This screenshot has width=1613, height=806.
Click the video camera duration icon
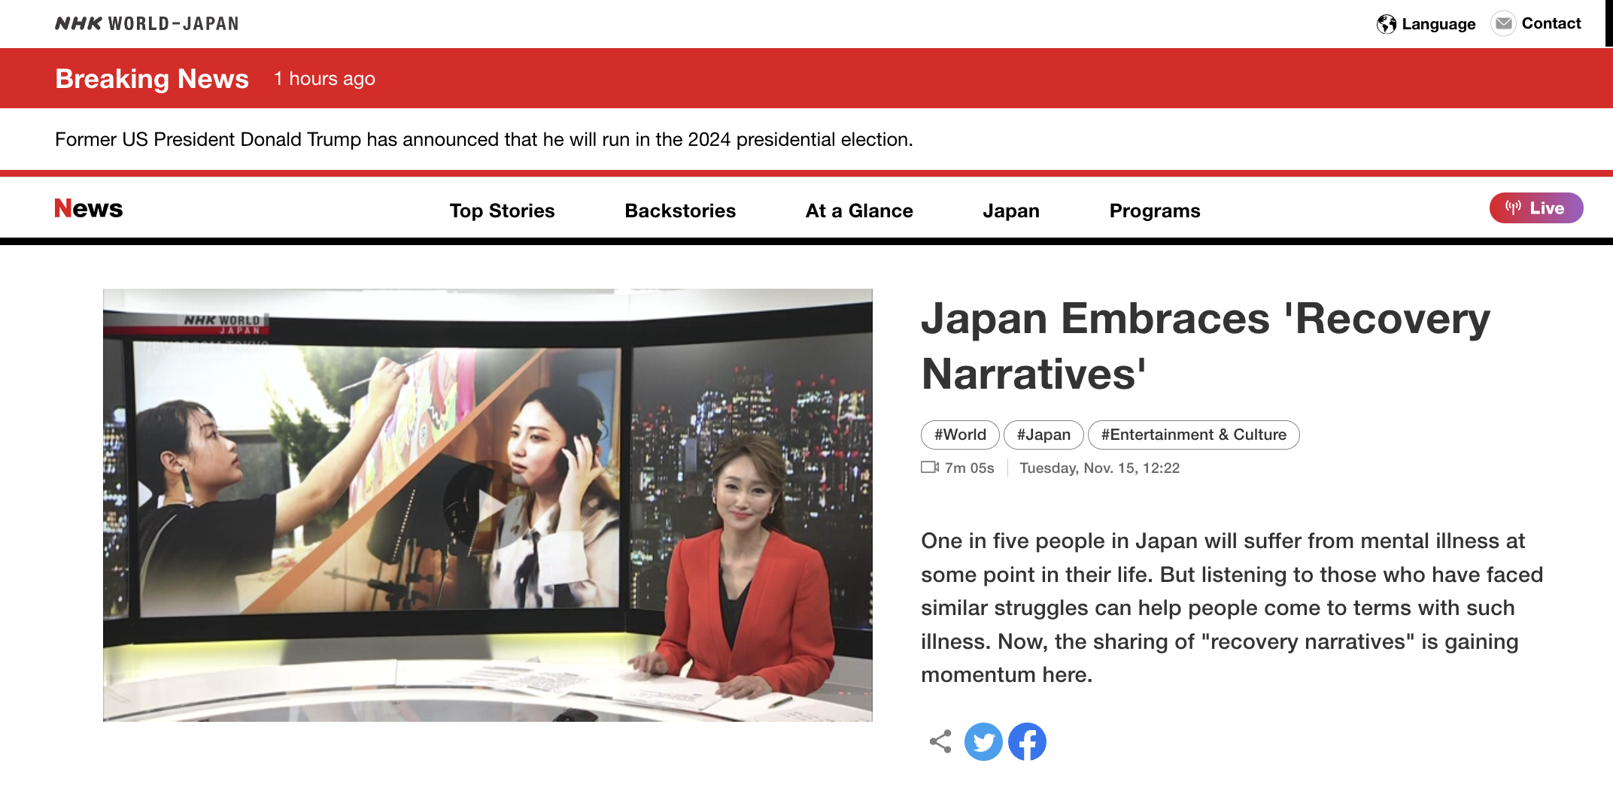[x=930, y=468]
